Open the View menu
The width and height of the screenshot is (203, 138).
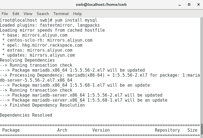[x=28, y=14]
